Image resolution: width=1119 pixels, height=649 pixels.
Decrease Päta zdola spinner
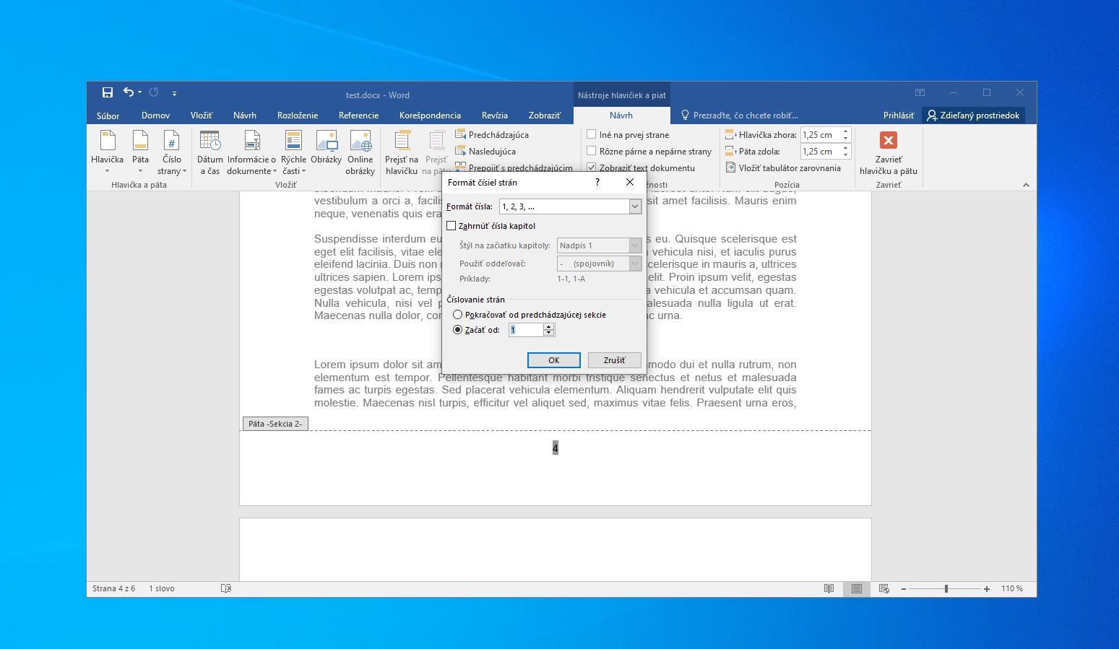pos(846,155)
